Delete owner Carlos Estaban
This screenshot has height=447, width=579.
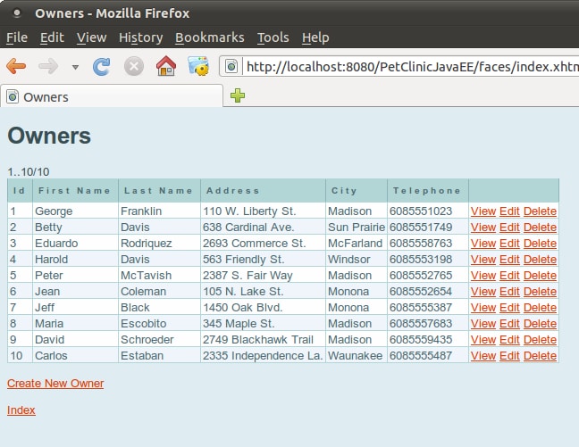pos(540,355)
